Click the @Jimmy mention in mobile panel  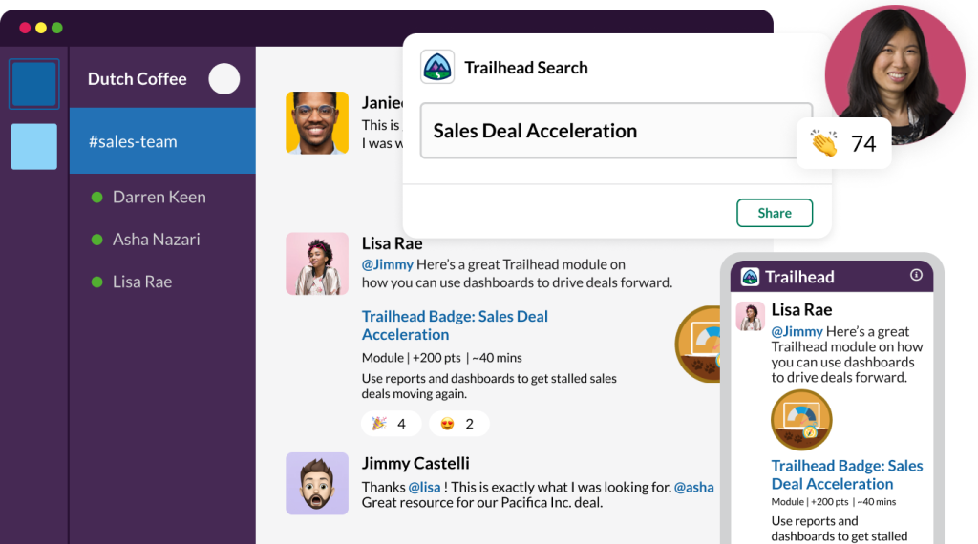point(797,331)
